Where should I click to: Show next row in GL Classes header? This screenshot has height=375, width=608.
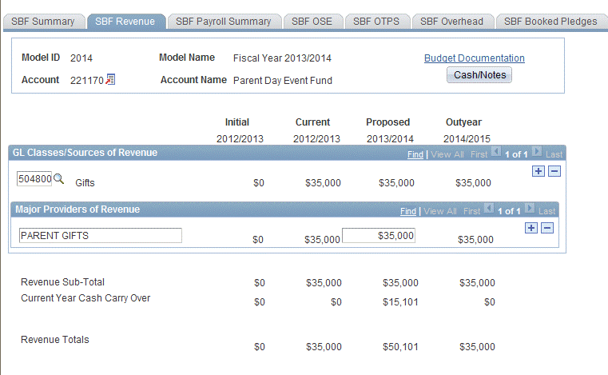pos(536,152)
